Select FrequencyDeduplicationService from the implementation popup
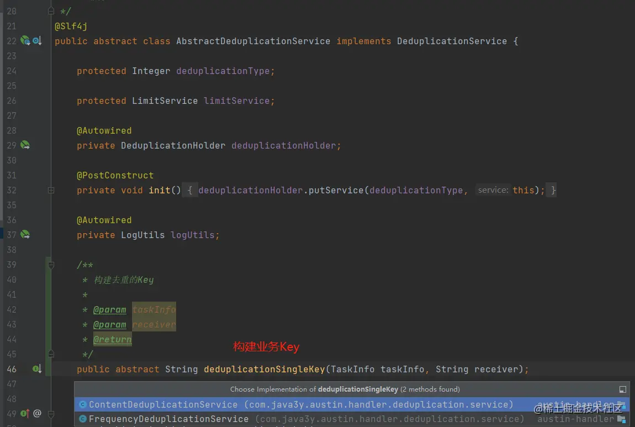 point(168,419)
